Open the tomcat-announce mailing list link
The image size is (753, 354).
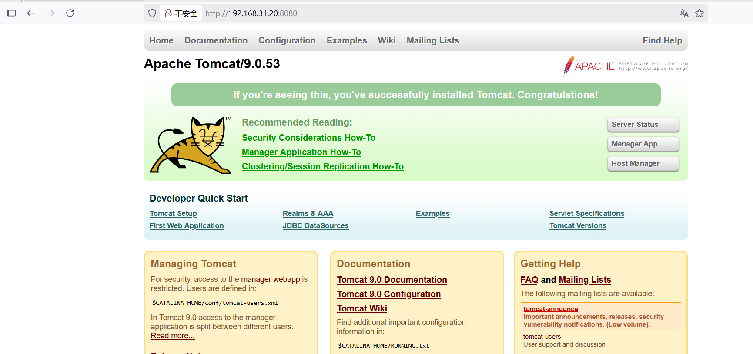pos(551,309)
